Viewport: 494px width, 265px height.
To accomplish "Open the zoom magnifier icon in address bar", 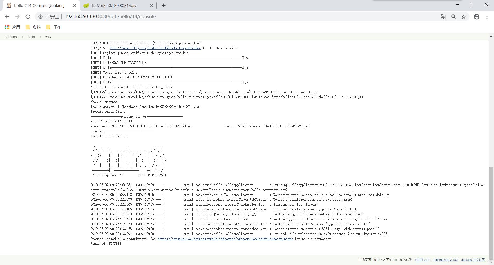I will [x=453, y=16].
